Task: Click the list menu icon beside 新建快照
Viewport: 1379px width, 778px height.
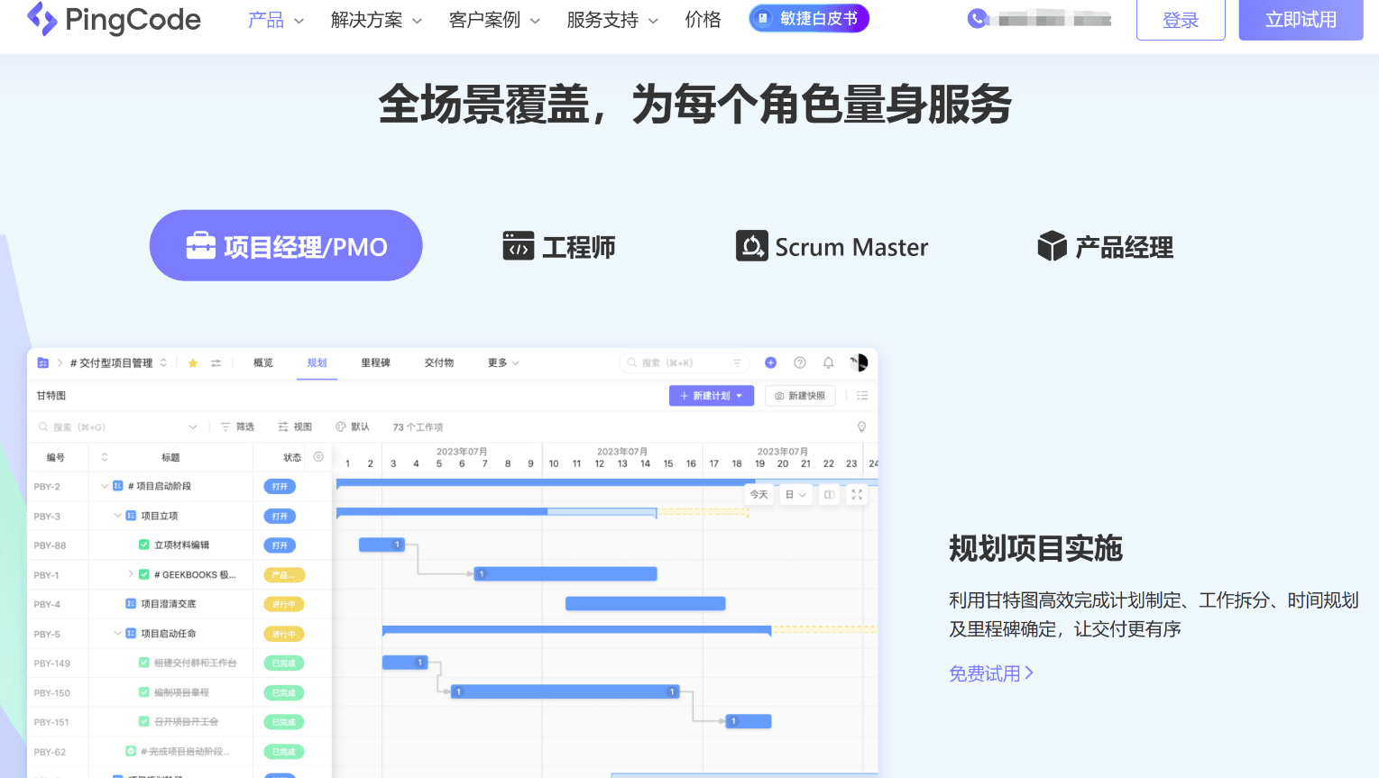Action: [x=862, y=396]
